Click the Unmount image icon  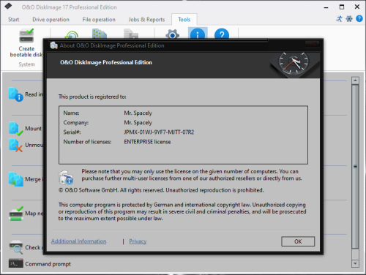(x=16, y=146)
